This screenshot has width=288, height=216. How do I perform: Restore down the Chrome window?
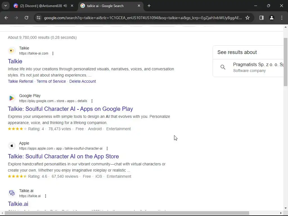(x=269, y=6)
